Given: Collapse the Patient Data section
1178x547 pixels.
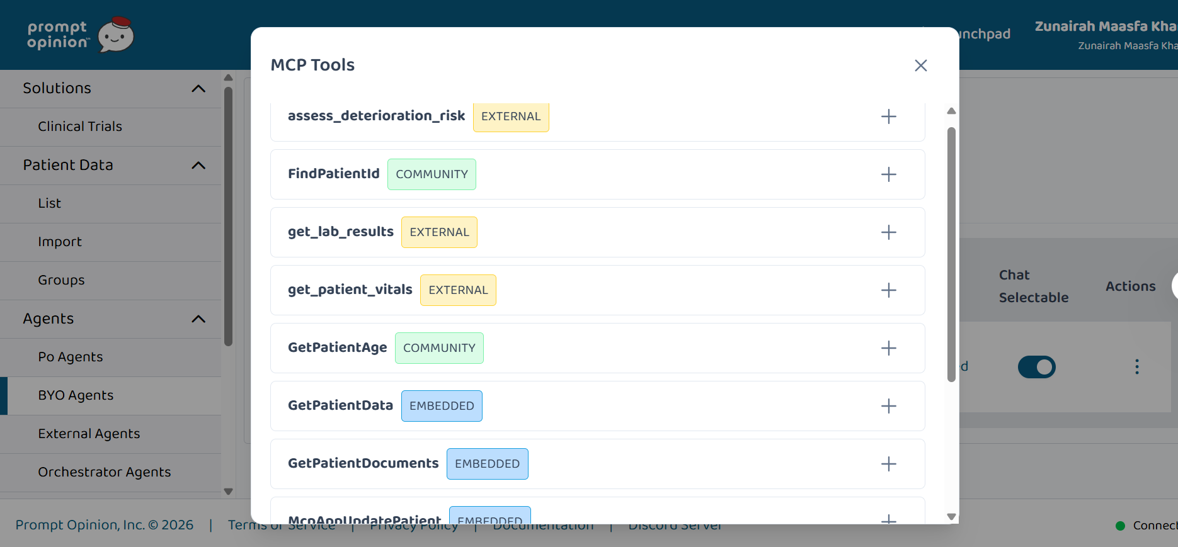Looking at the screenshot, I should point(198,166).
